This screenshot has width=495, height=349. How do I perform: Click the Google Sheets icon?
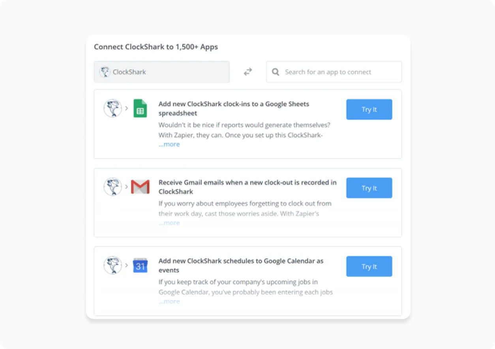[x=140, y=108]
